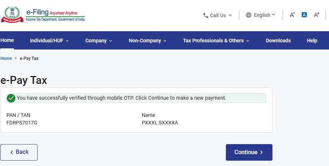This screenshot has height=166, width=329.
Task: Increase font size with A+ icon
Action: (x=316, y=15)
